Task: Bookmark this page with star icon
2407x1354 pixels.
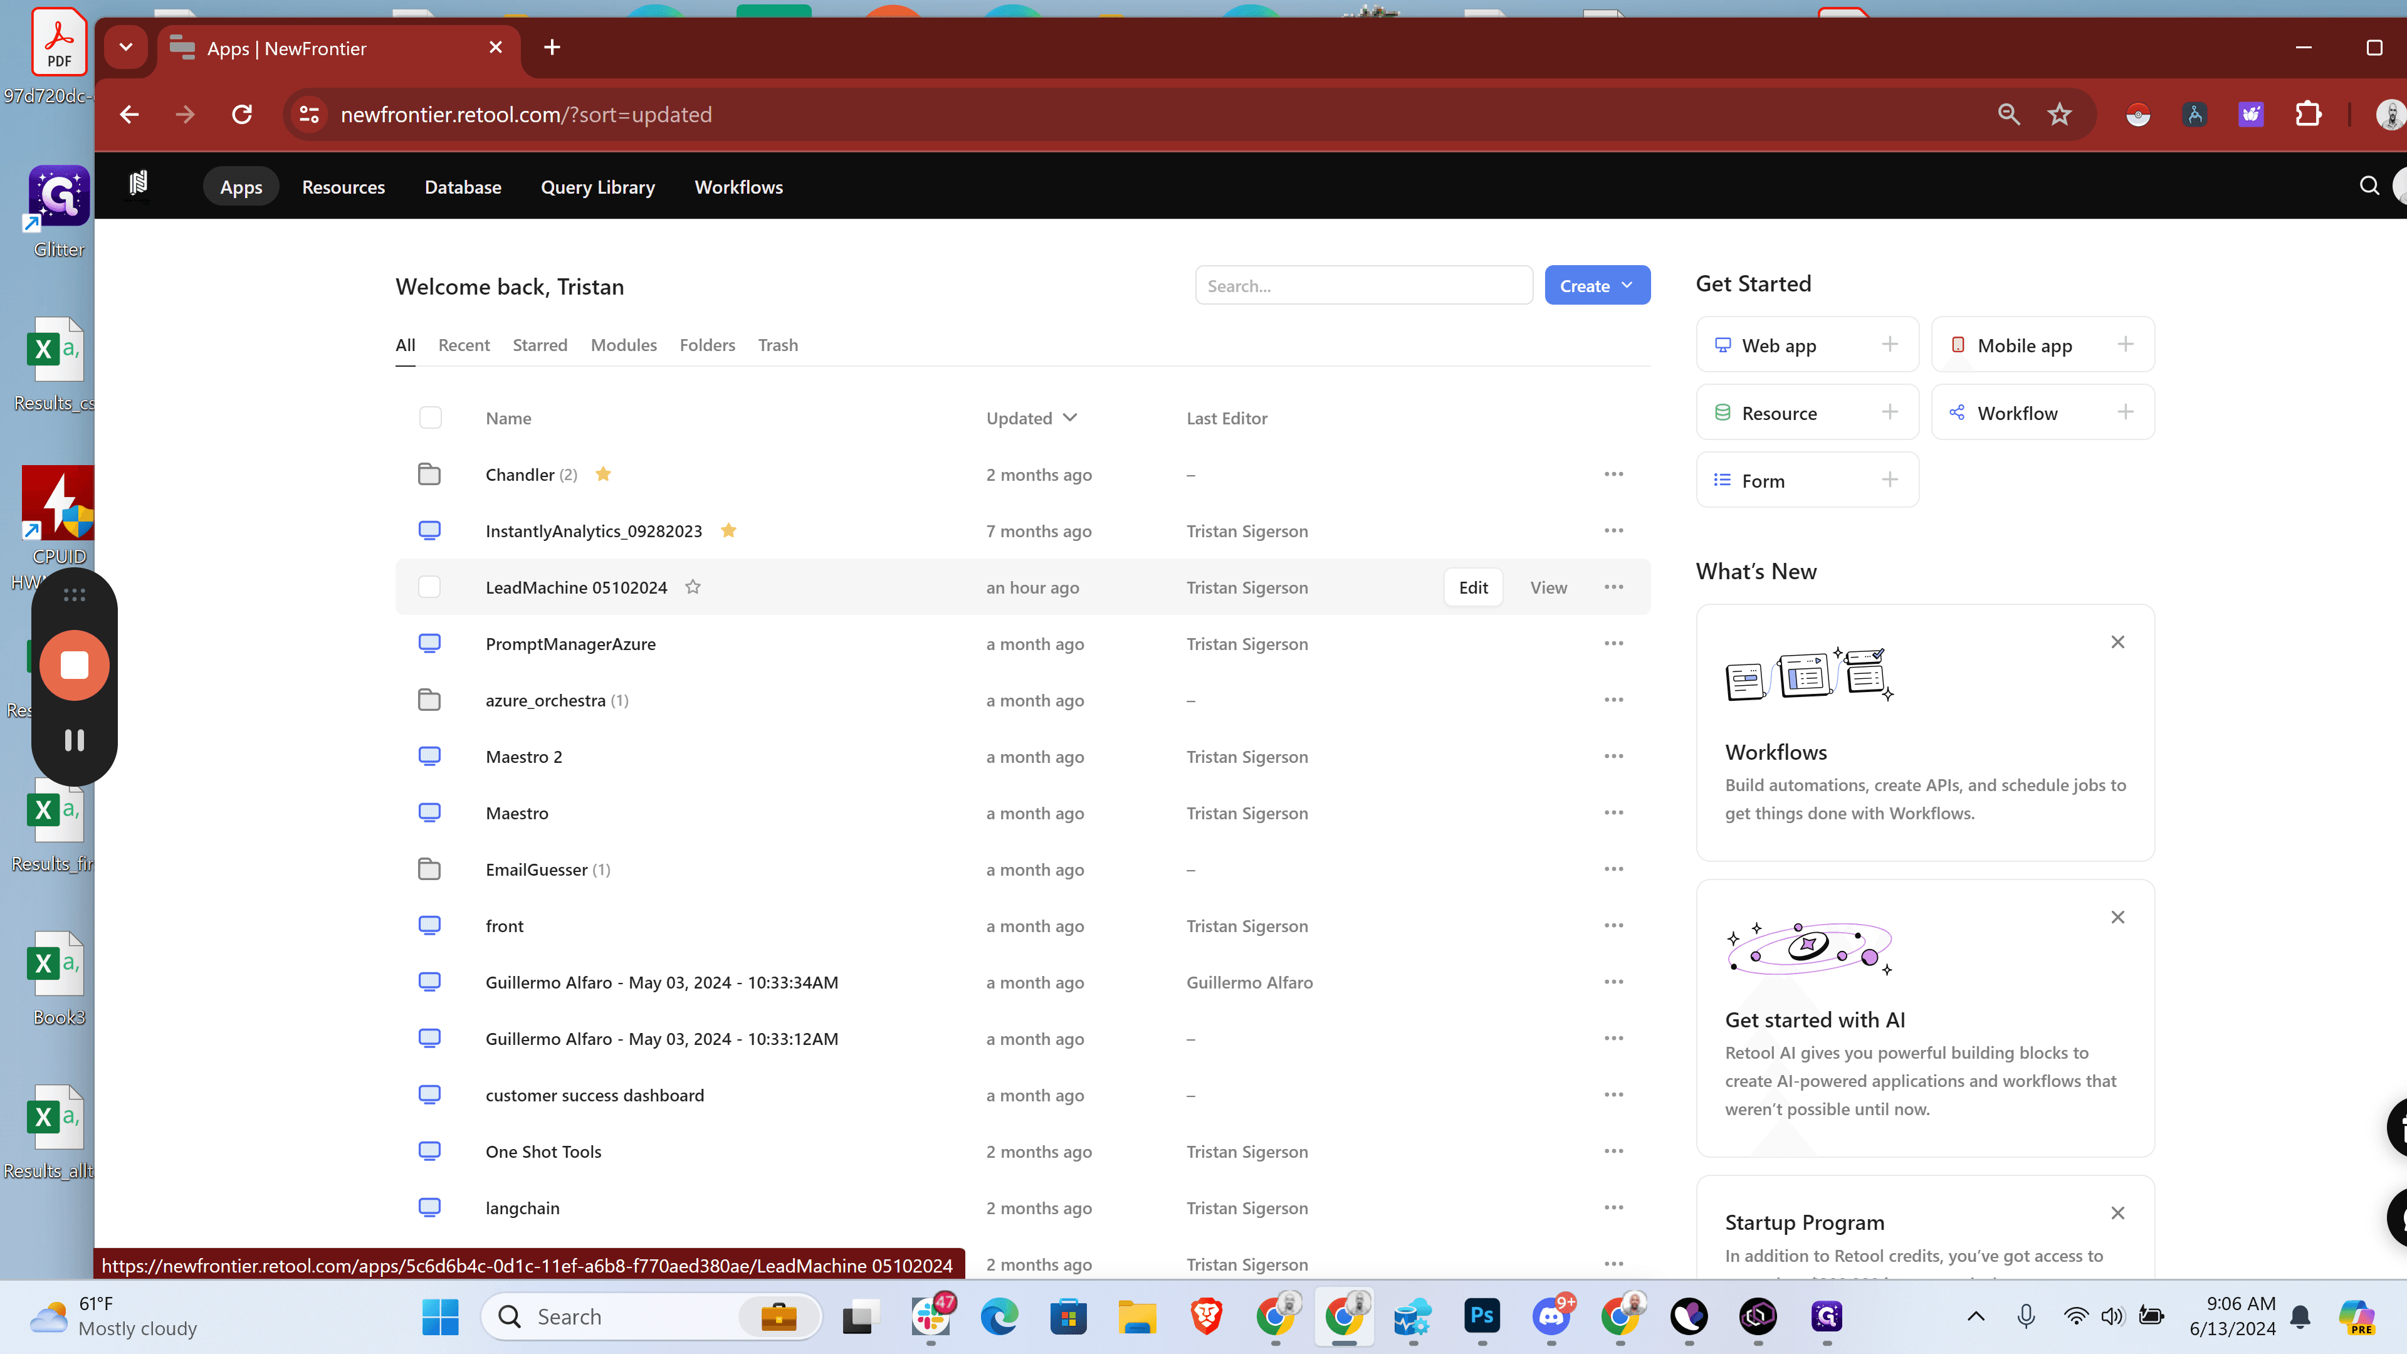Action: (x=2059, y=114)
